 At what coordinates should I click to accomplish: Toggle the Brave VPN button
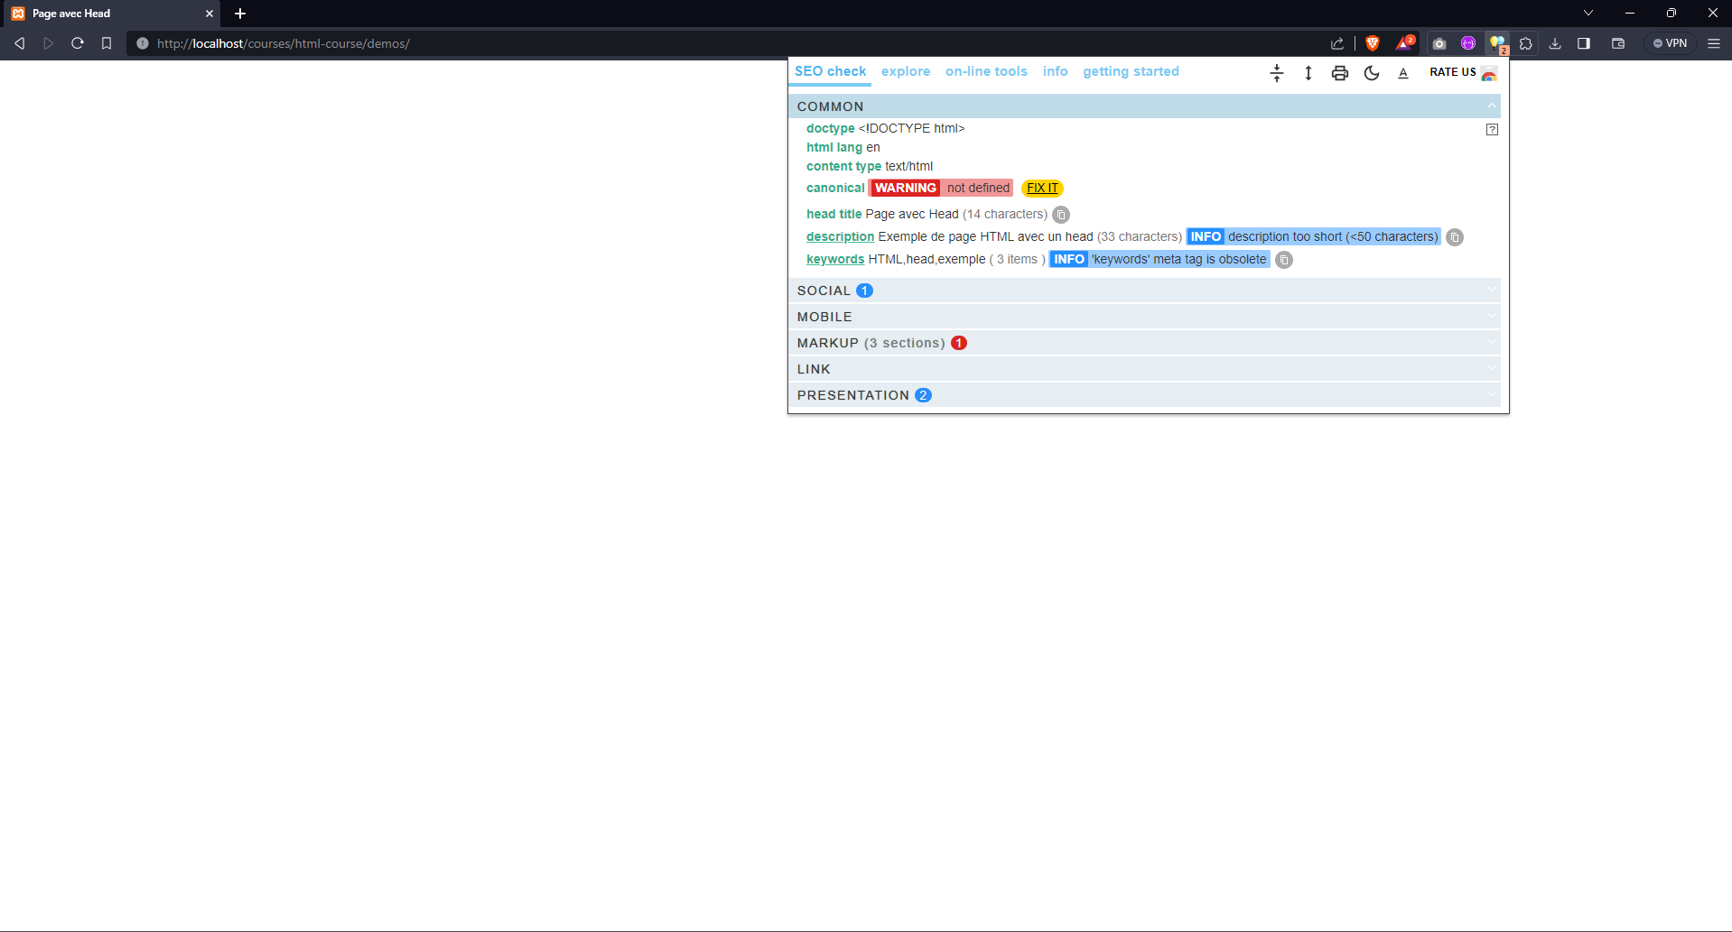coord(1670,43)
